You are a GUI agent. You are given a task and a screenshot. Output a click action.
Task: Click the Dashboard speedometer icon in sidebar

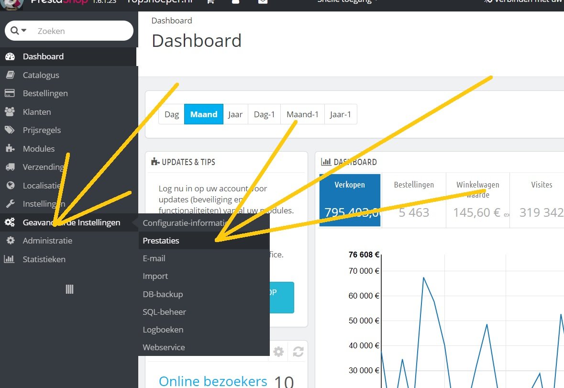pos(10,56)
